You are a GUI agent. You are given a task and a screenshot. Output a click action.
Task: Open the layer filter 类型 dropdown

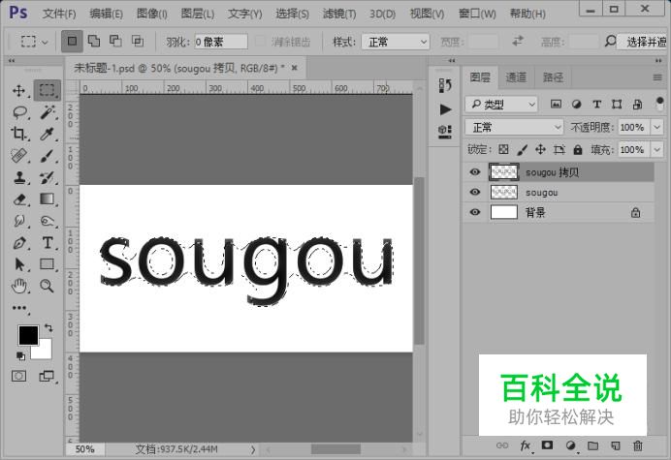pyautogui.click(x=501, y=105)
